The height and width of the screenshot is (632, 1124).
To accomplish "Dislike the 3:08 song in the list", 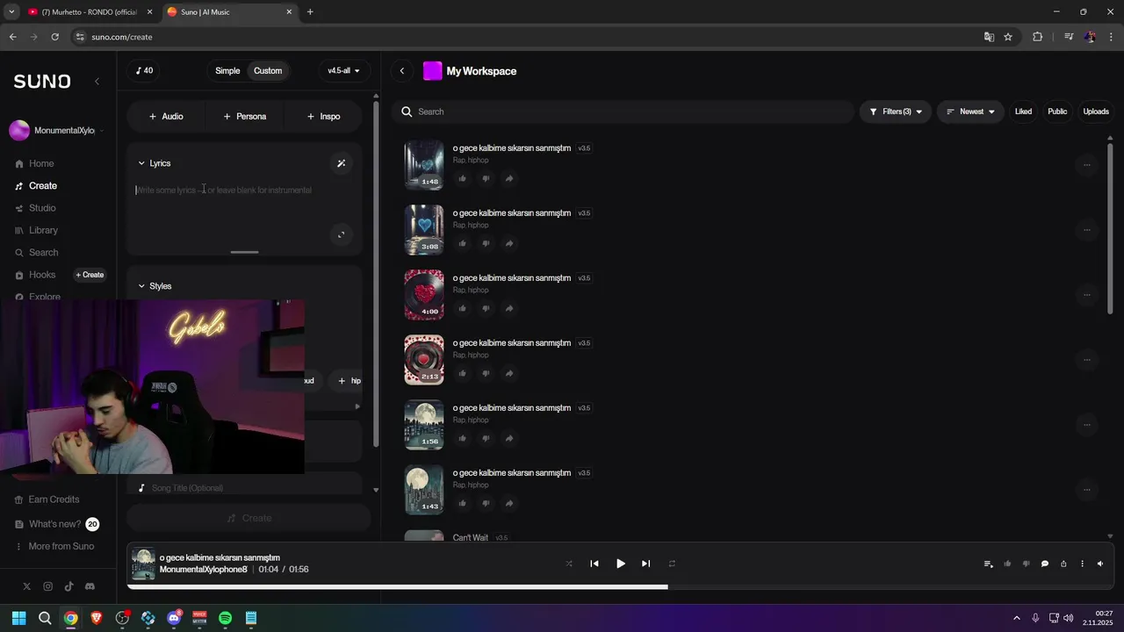I will click(x=486, y=243).
